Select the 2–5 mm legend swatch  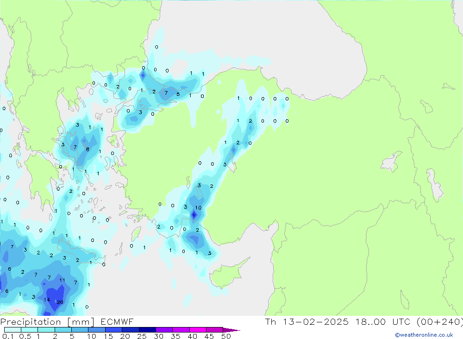pos(63,330)
